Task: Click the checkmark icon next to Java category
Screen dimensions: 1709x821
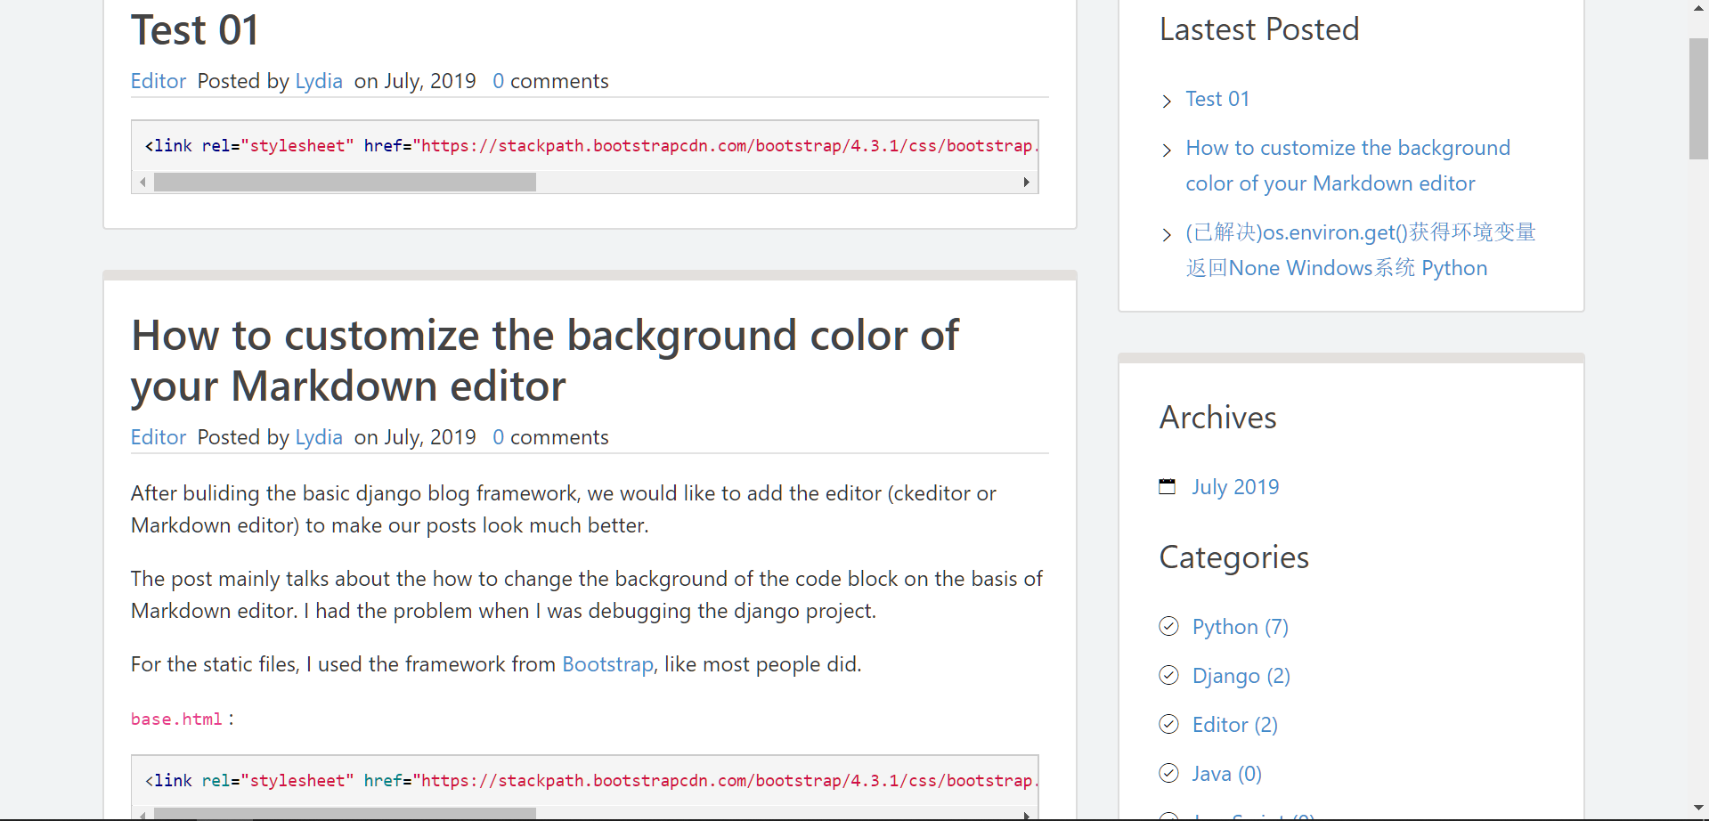Action: point(1169,773)
